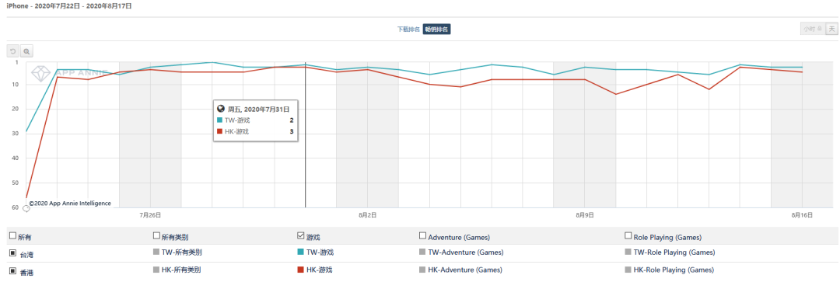Toggle the 香港 row square icon
This screenshot has width=840, height=282.
[x=12, y=271]
